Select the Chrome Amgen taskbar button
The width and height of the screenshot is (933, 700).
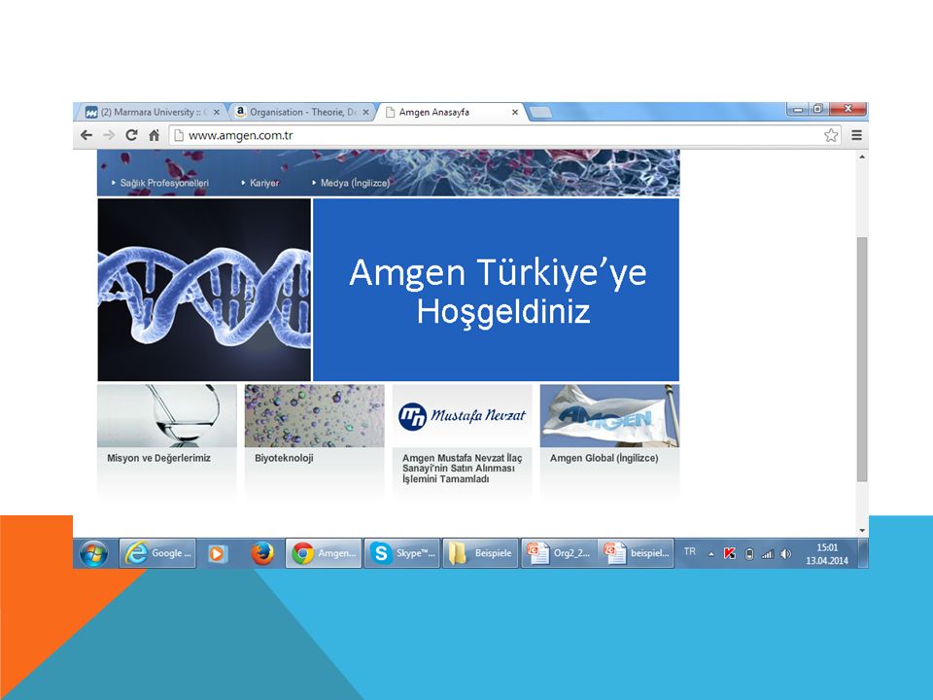324,553
